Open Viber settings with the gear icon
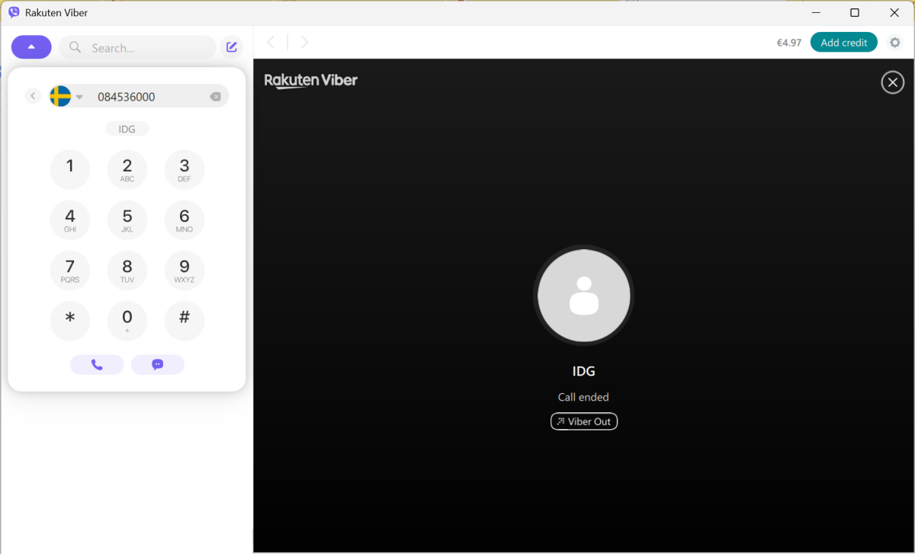Image resolution: width=915 pixels, height=554 pixels. [894, 43]
